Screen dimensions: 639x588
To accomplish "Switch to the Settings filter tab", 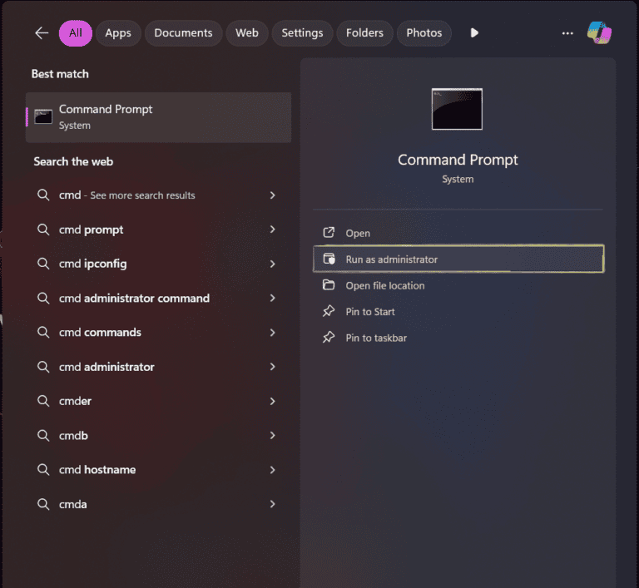I will pyautogui.click(x=302, y=33).
